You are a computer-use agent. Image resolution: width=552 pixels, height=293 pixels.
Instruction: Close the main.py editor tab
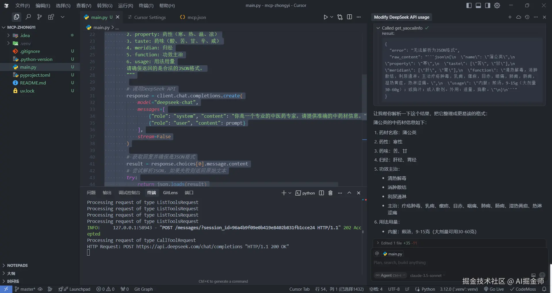pyautogui.click(x=118, y=17)
